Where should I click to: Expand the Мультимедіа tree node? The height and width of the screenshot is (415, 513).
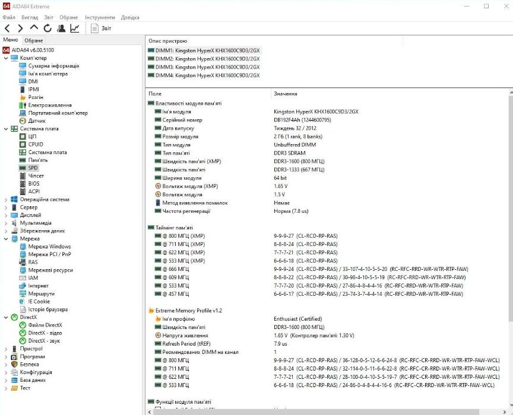tap(5, 223)
